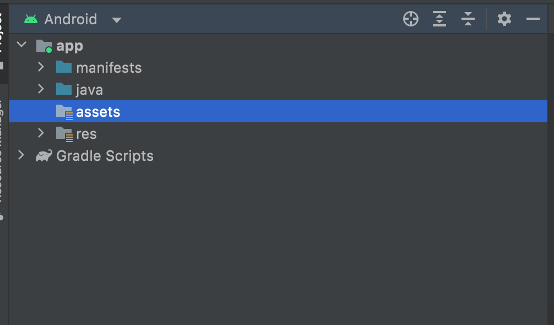This screenshot has height=325, width=554.
Task: Expand Gradle Scripts node
Action: [21, 155]
